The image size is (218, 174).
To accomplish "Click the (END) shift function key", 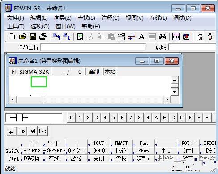I will click(x=99, y=151).
